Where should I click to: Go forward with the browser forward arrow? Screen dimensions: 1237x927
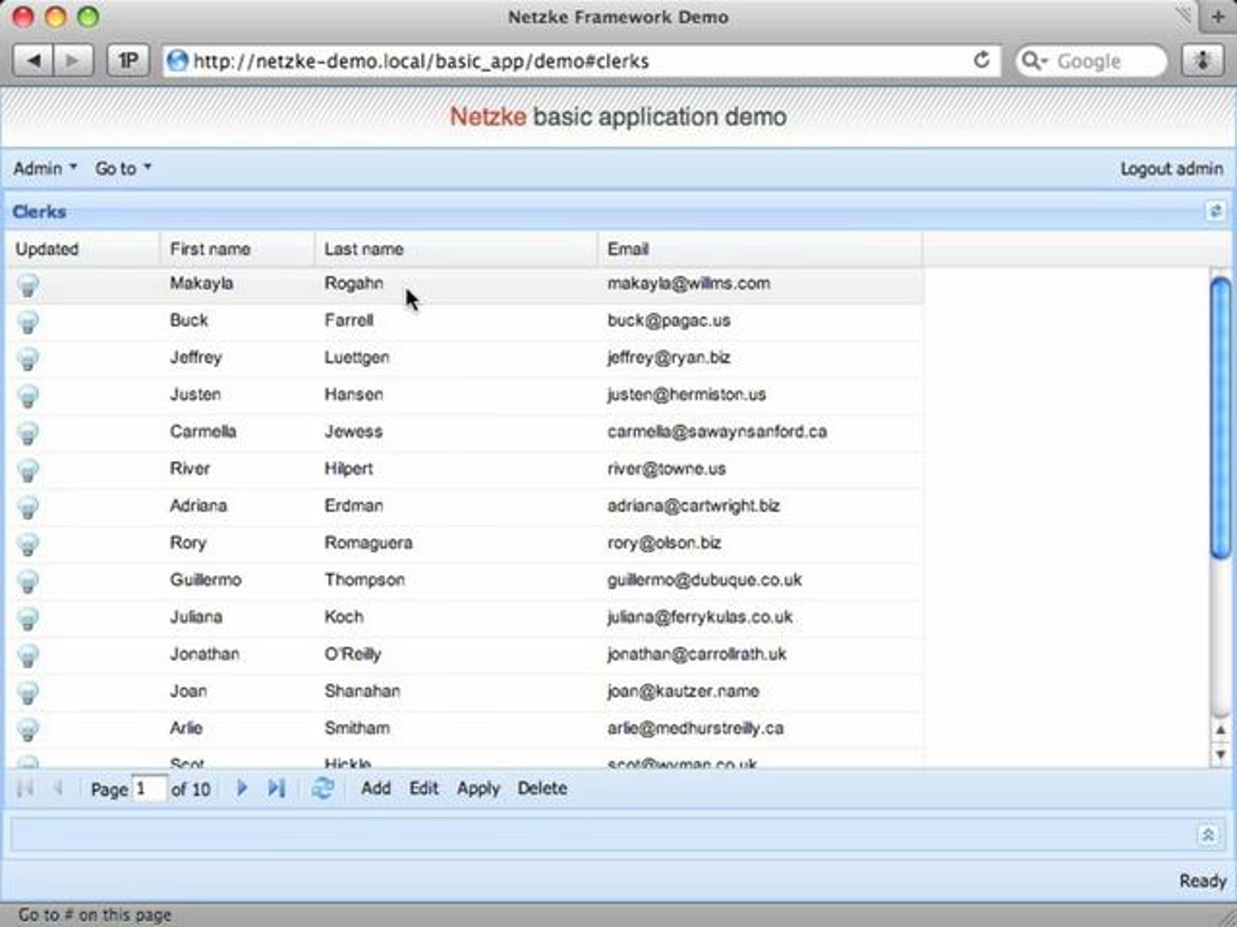(x=73, y=60)
